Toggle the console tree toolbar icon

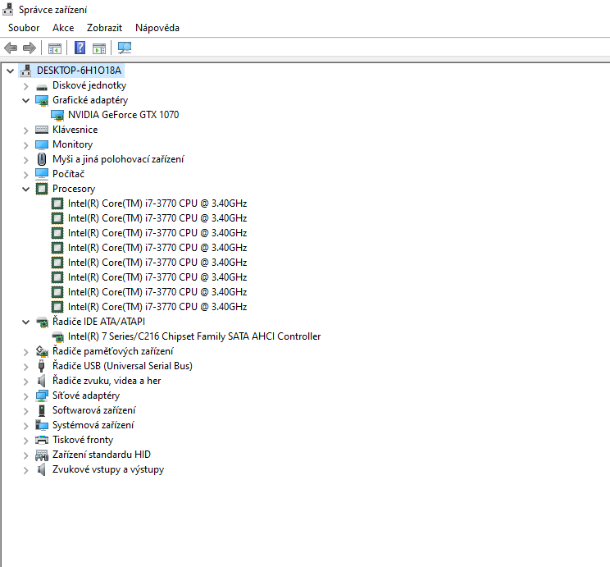coord(55,48)
